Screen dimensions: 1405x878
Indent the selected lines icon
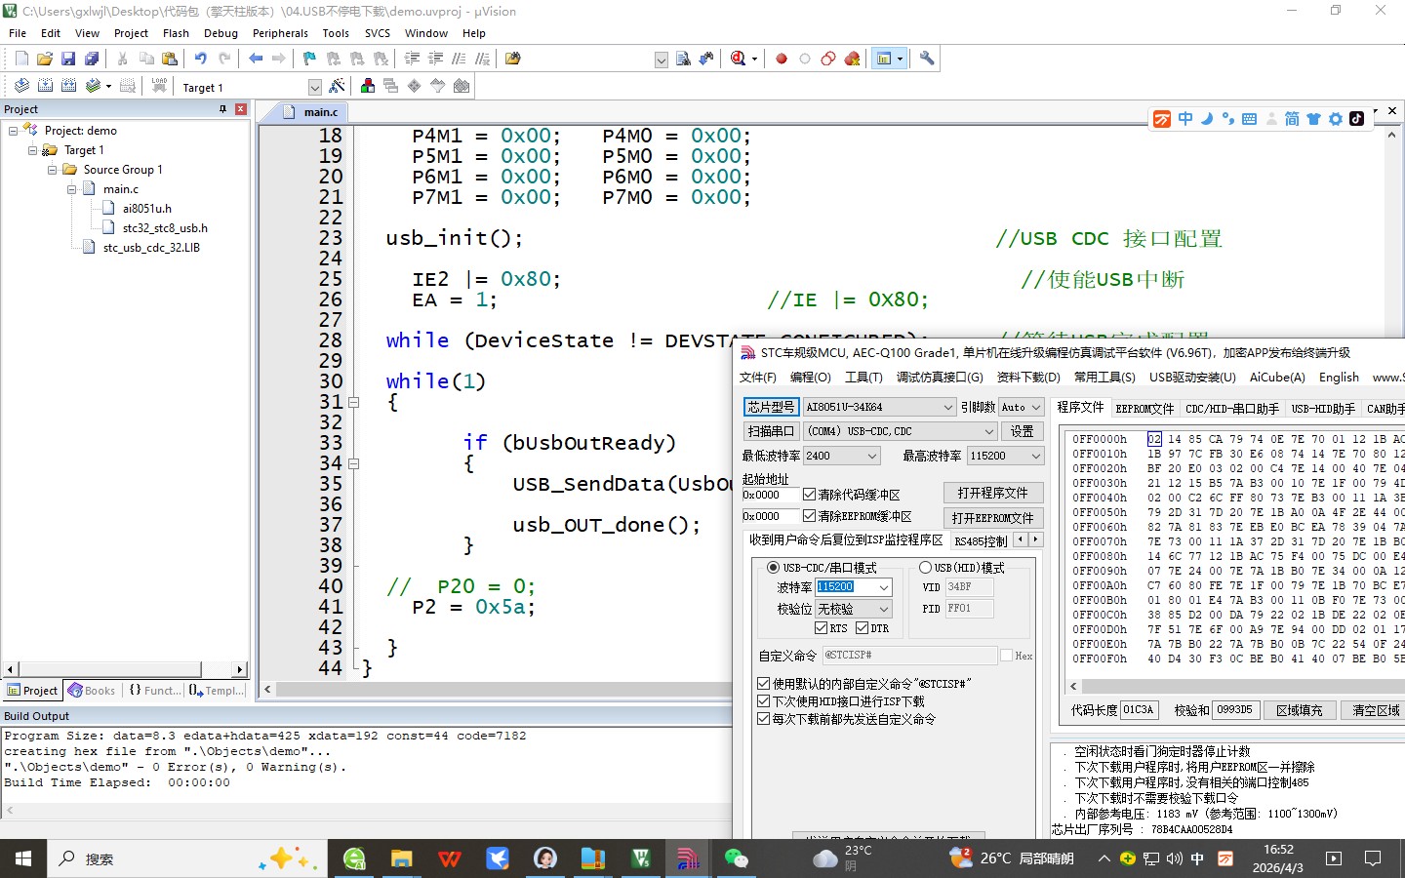pyautogui.click(x=412, y=59)
